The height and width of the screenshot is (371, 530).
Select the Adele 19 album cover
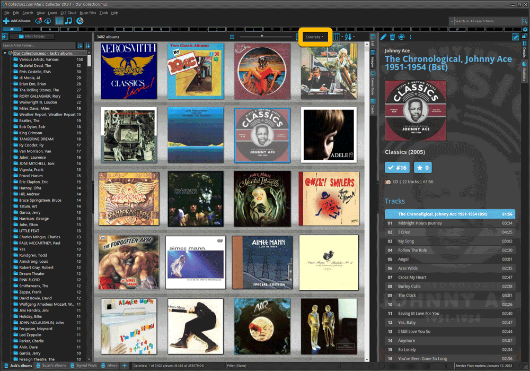click(x=329, y=135)
